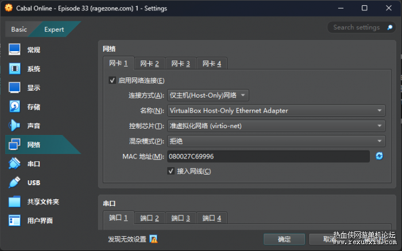Select the 网卡 2 tab

[x=149, y=64]
